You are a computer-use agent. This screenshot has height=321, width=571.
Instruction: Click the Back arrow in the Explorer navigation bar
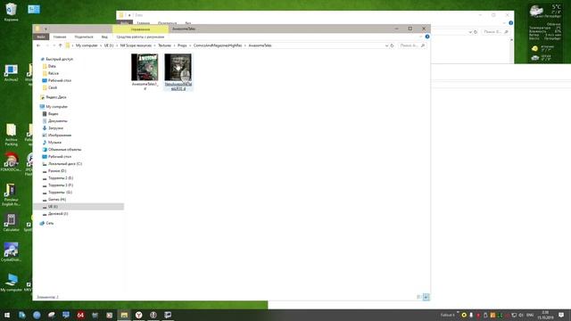click(x=38, y=45)
